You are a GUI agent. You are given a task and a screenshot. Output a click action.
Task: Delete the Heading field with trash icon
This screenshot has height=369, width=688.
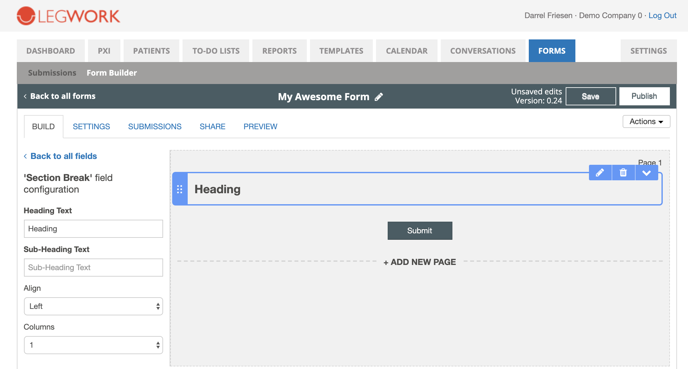[623, 173]
